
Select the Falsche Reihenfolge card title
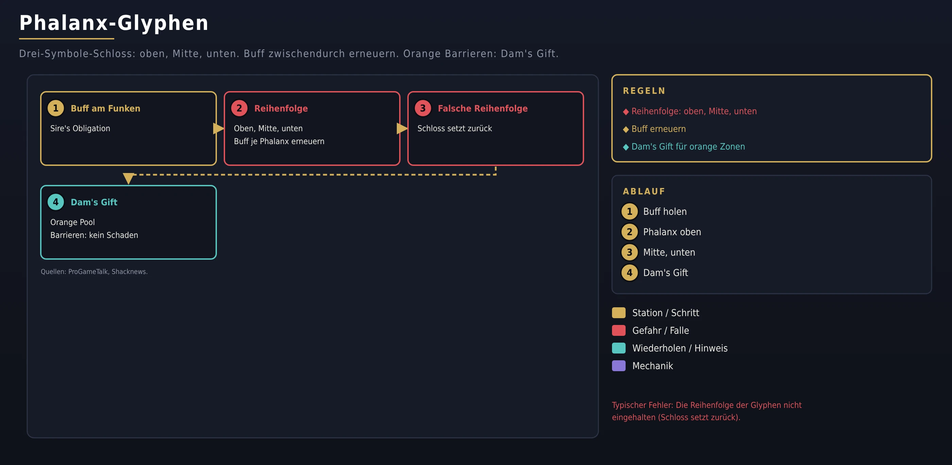point(483,108)
